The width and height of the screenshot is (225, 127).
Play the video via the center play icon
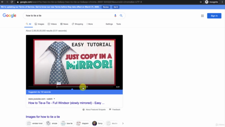[x=74, y=62]
